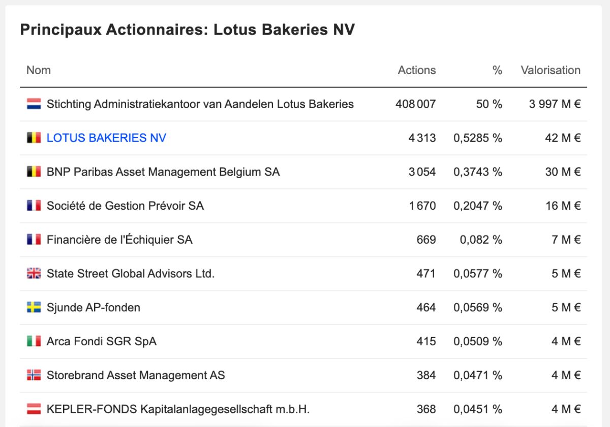This screenshot has height=427, width=610.
Task: Select Storebrand Asset Management AS
Action: [x=136, y=375]
